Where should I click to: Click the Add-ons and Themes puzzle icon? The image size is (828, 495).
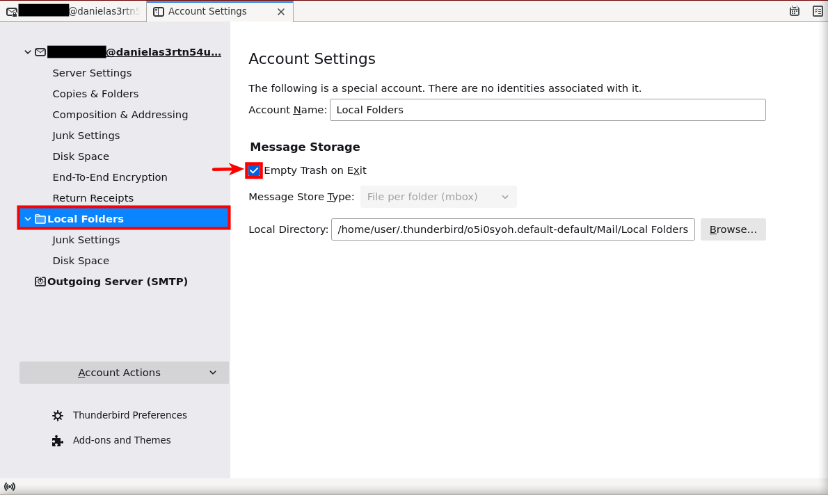click(58, 441)
